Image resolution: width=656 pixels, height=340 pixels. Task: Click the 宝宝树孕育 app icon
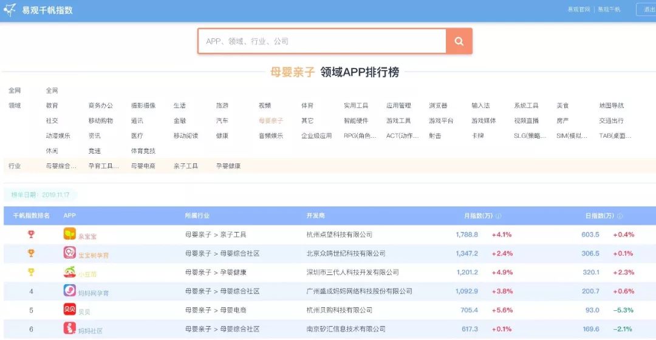(x=69, y=252)
